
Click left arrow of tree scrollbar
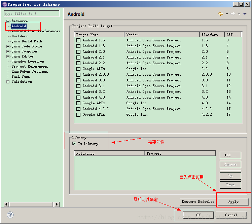coord(6,204)
